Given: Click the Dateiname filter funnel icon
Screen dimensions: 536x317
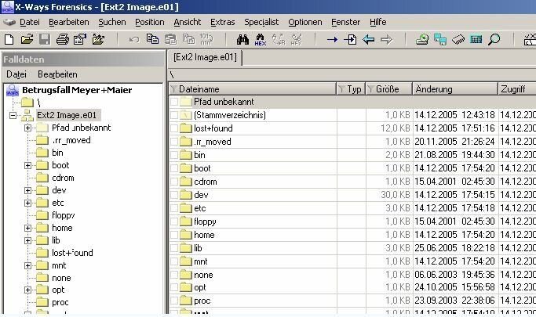Looking at the screenshot, I should pyautogui.click(x=173, y=89).
